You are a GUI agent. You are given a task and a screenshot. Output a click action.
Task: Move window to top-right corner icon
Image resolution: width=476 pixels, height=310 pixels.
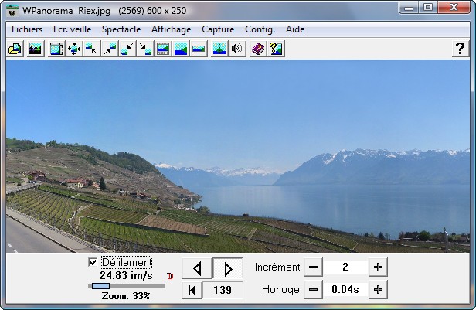[110, 49]
